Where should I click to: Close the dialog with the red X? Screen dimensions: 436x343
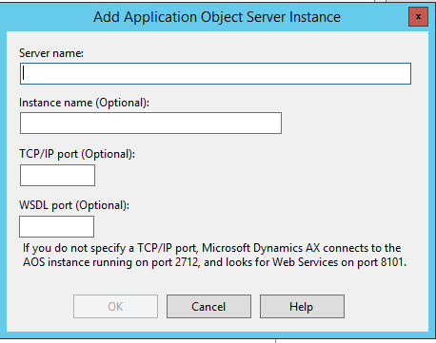[418, 17]
